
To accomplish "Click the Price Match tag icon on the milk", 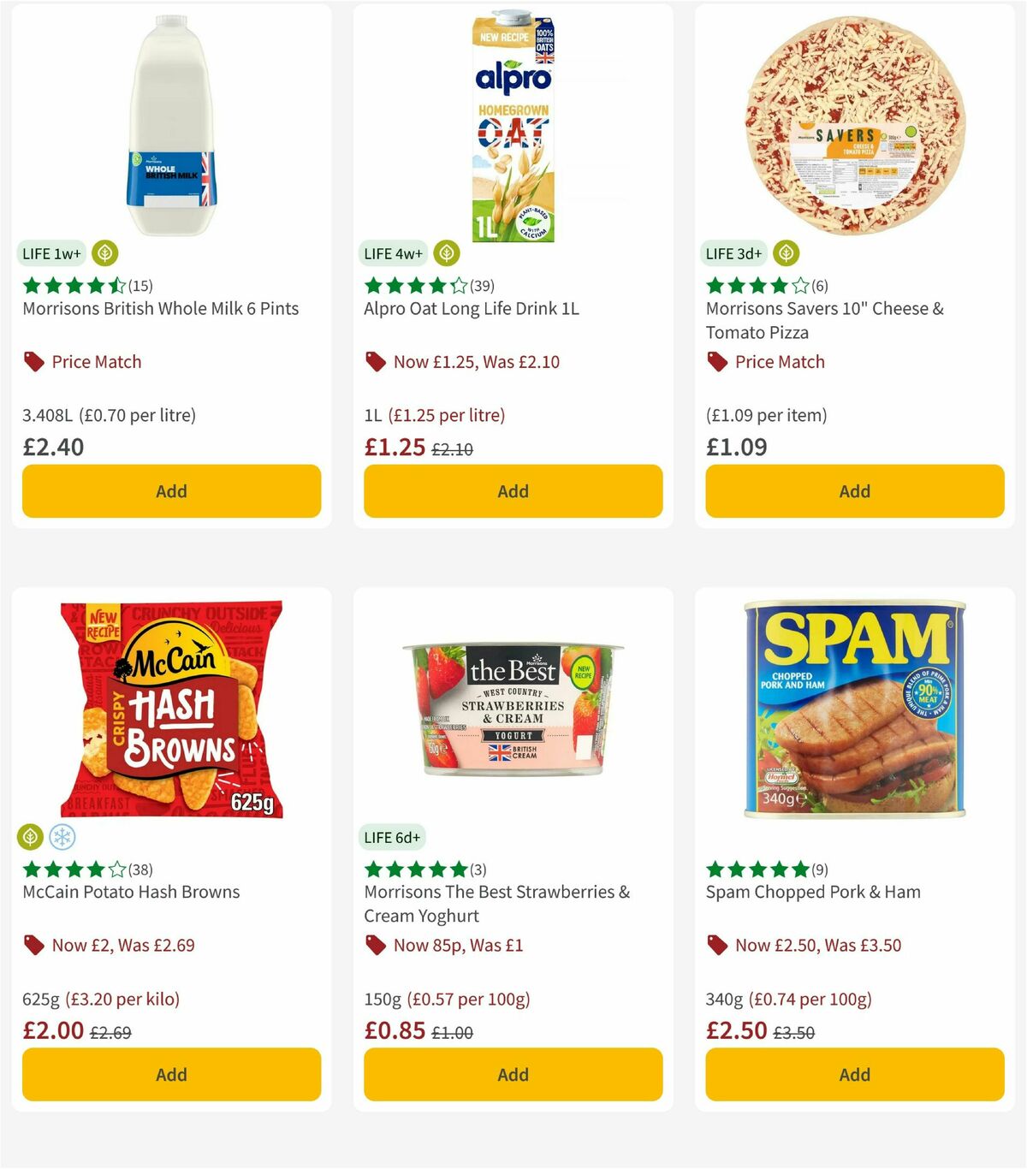I will click(x=33, y=361).
